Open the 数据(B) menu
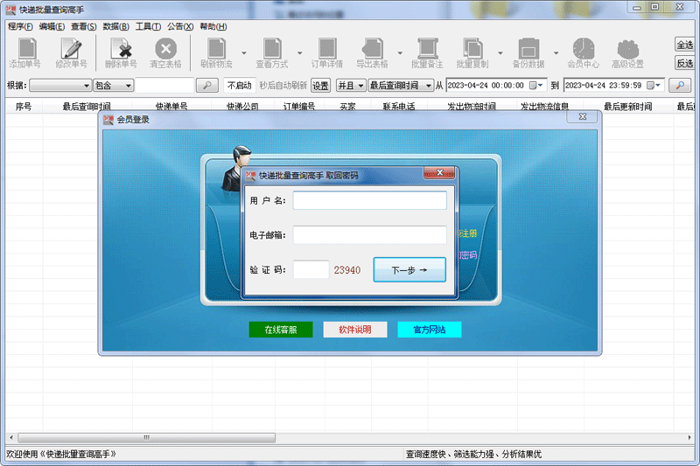 (x=116, y=27)
